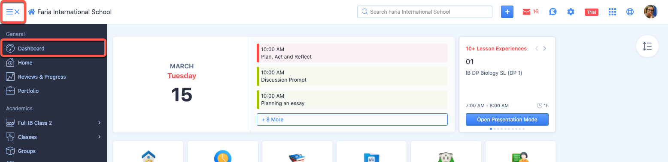Select Dashboard in the sidebar
This screenshot has width=668, height=162.
click(x=53, y=48)
